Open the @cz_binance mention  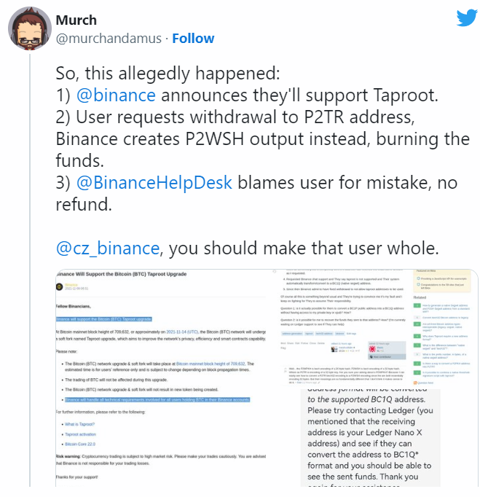pyautogui.click(x=110, y=248)
